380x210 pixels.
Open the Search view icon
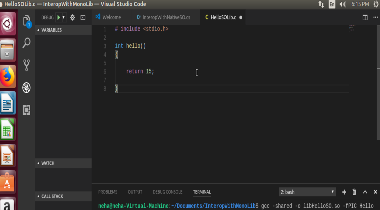(x=26, y=43)
